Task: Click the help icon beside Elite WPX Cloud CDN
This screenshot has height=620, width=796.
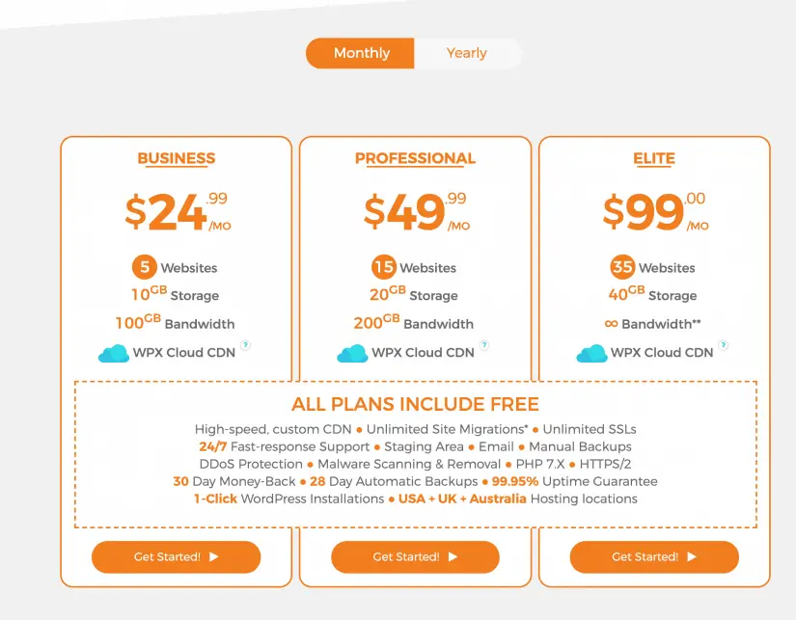Action: [724, 345]
